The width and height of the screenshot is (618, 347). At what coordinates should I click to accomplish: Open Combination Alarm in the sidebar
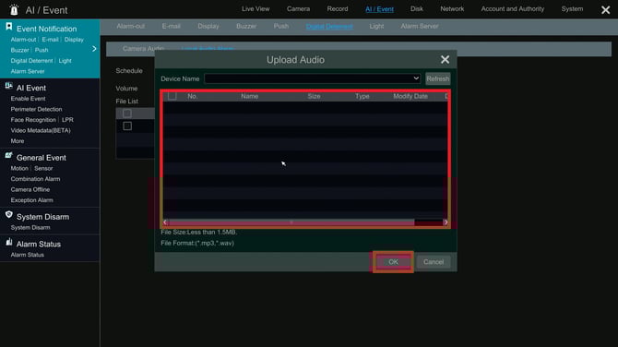[x=35, y=179]
